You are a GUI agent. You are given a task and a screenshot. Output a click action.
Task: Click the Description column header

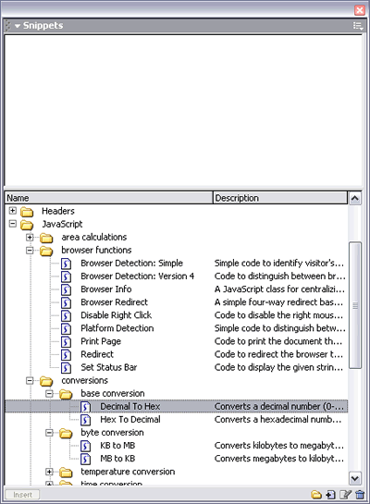tap(280, 198)
